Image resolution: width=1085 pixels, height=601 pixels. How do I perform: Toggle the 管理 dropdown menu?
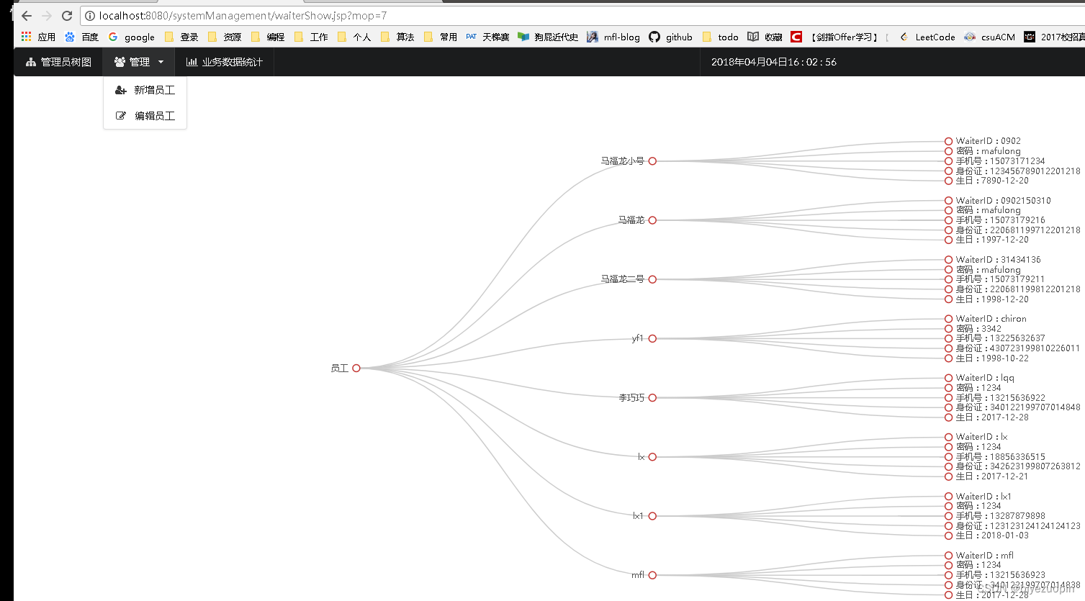139,62
